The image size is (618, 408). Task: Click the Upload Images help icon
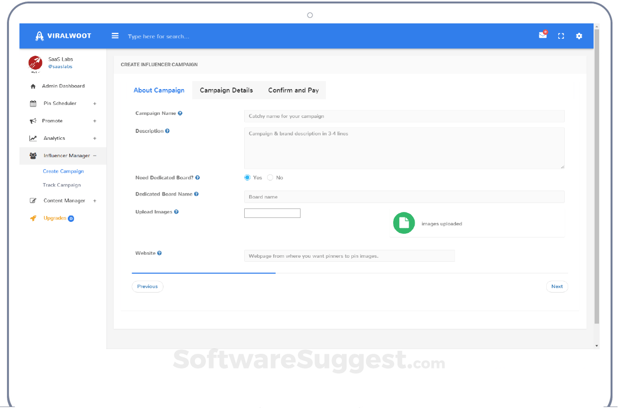176,212
